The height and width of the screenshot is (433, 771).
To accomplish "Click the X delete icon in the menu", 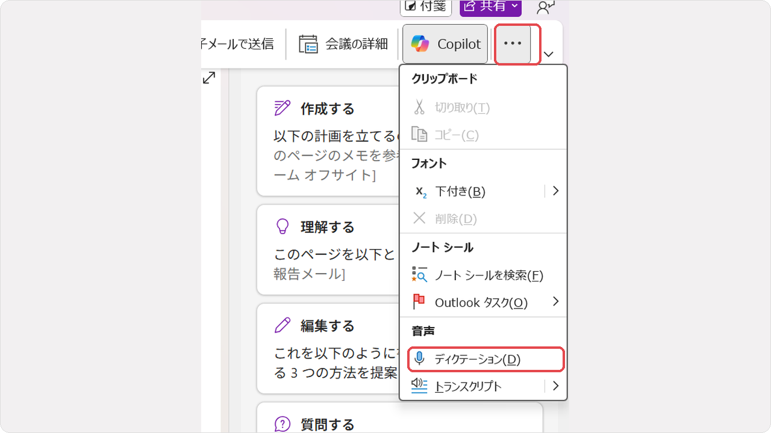I will click(419, 218).
